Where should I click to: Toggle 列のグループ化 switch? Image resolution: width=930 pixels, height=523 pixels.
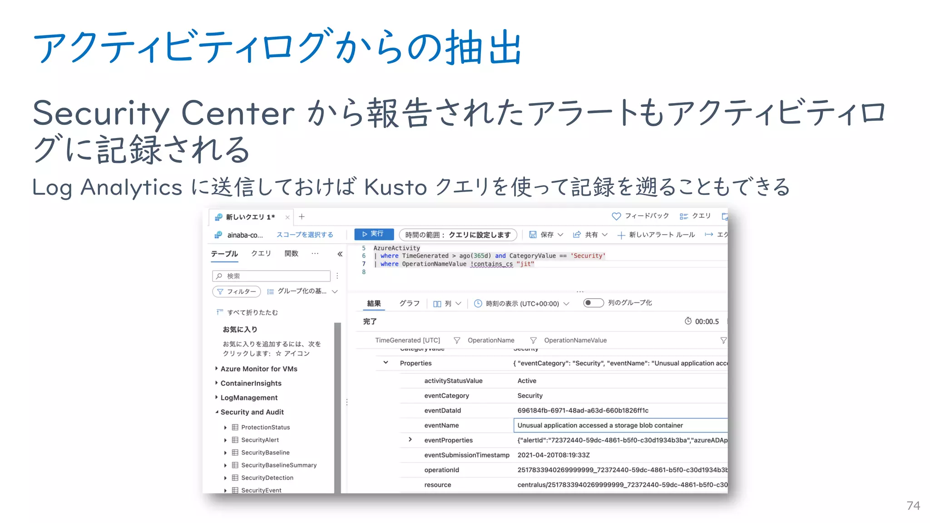[593, 303]
